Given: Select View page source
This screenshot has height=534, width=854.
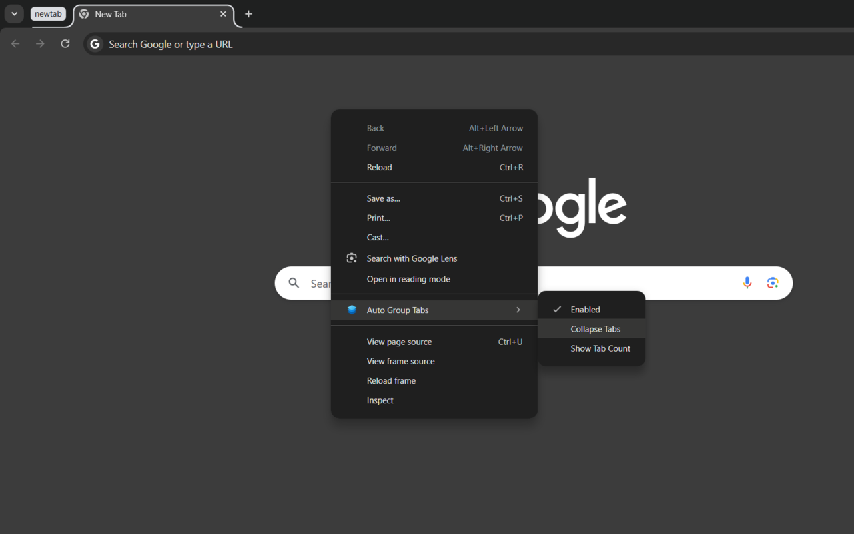Looking at the screenshot, I should click(x=434, y=342).
